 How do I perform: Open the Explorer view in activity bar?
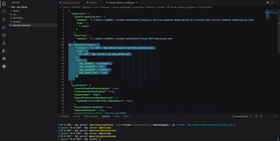4,3
